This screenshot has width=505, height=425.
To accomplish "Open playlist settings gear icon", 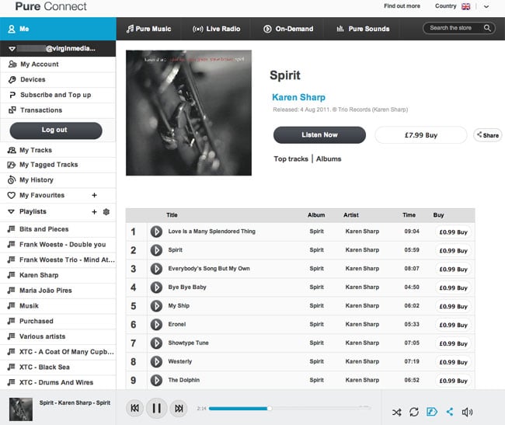I will point(106,211).
